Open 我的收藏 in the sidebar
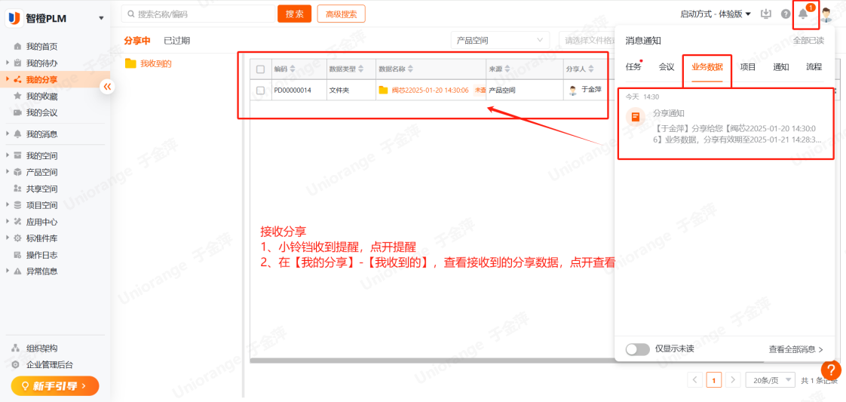 41,97
